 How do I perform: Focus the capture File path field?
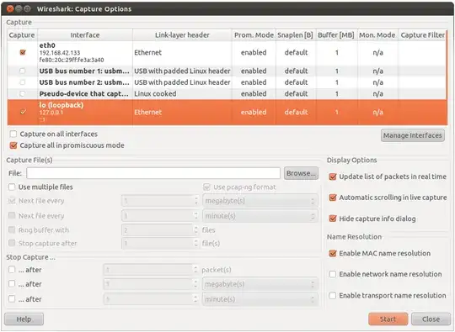click(x=153, y=173)
